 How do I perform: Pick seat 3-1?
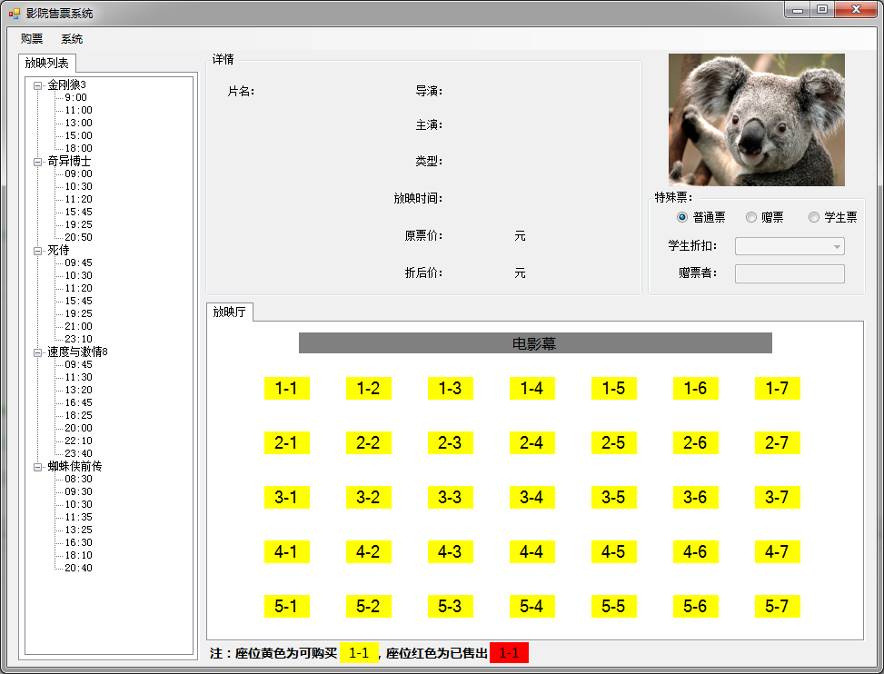click(x=286, y=498)
